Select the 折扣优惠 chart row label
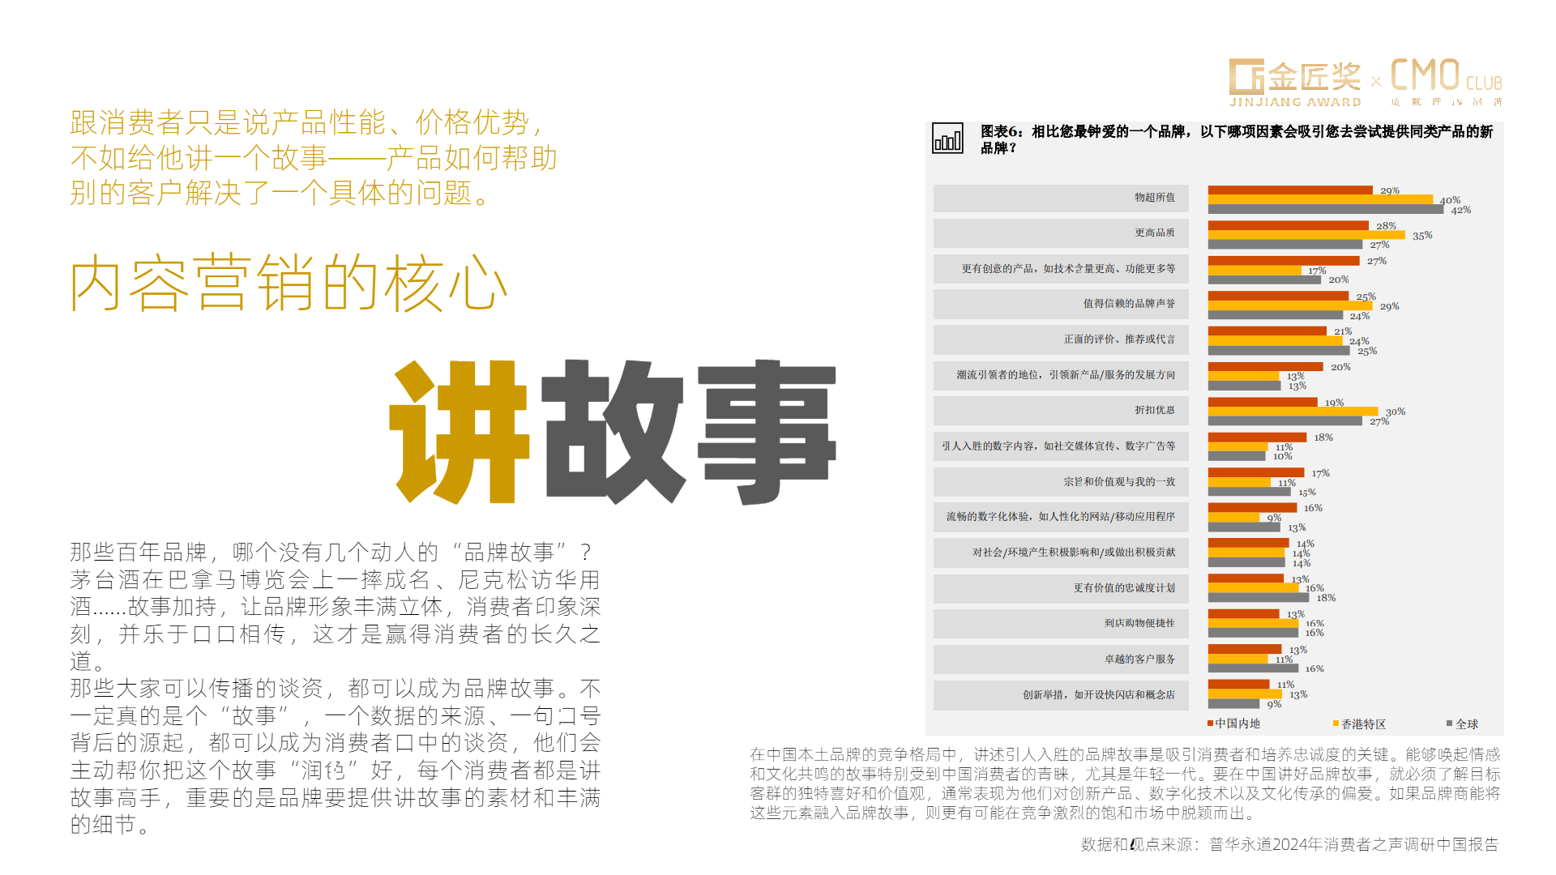 (1061, 411)
